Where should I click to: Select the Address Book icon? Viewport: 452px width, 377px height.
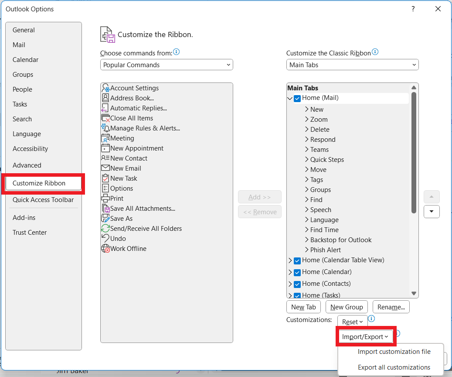tap(105, 98)
